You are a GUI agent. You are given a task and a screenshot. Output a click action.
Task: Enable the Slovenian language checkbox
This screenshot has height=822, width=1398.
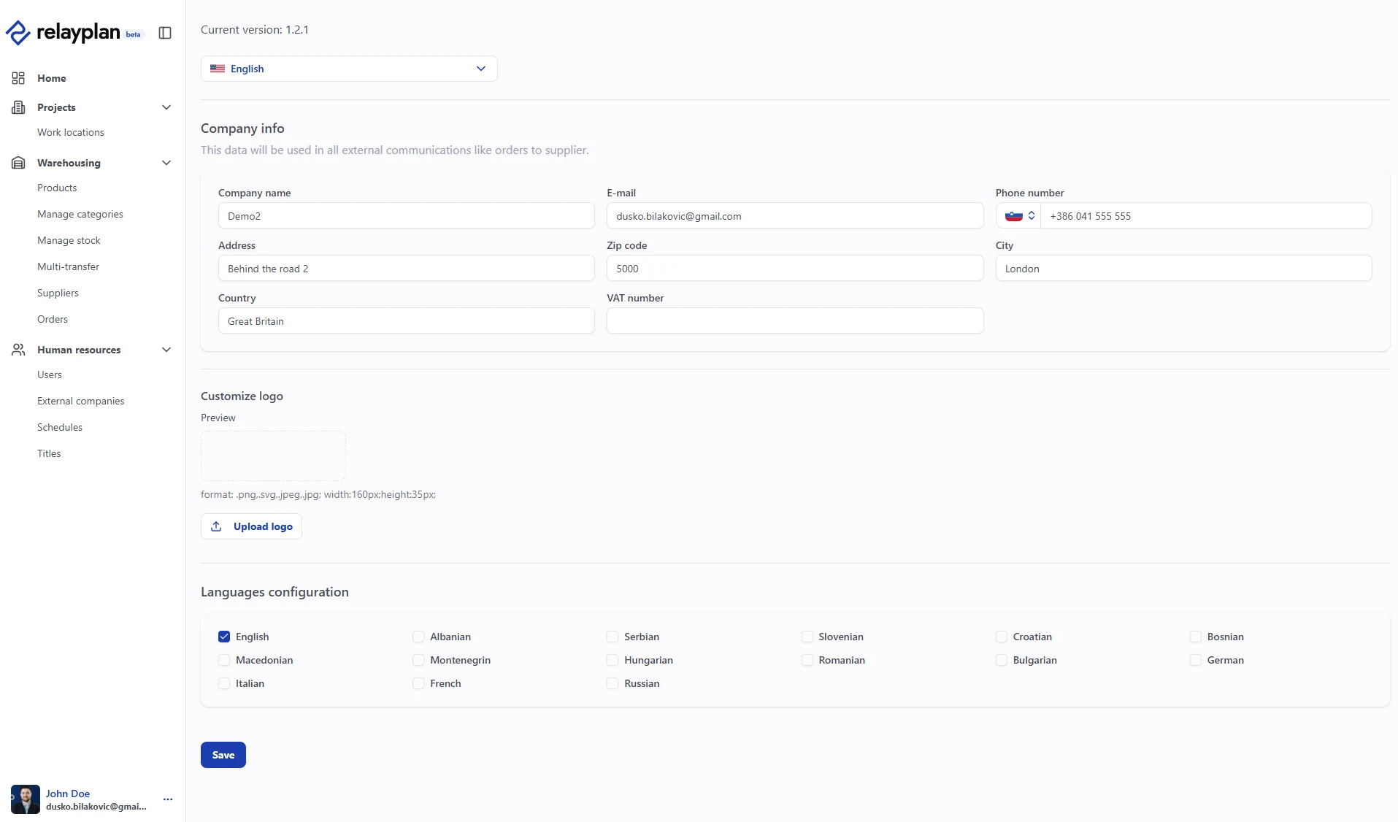pos(807,637)
